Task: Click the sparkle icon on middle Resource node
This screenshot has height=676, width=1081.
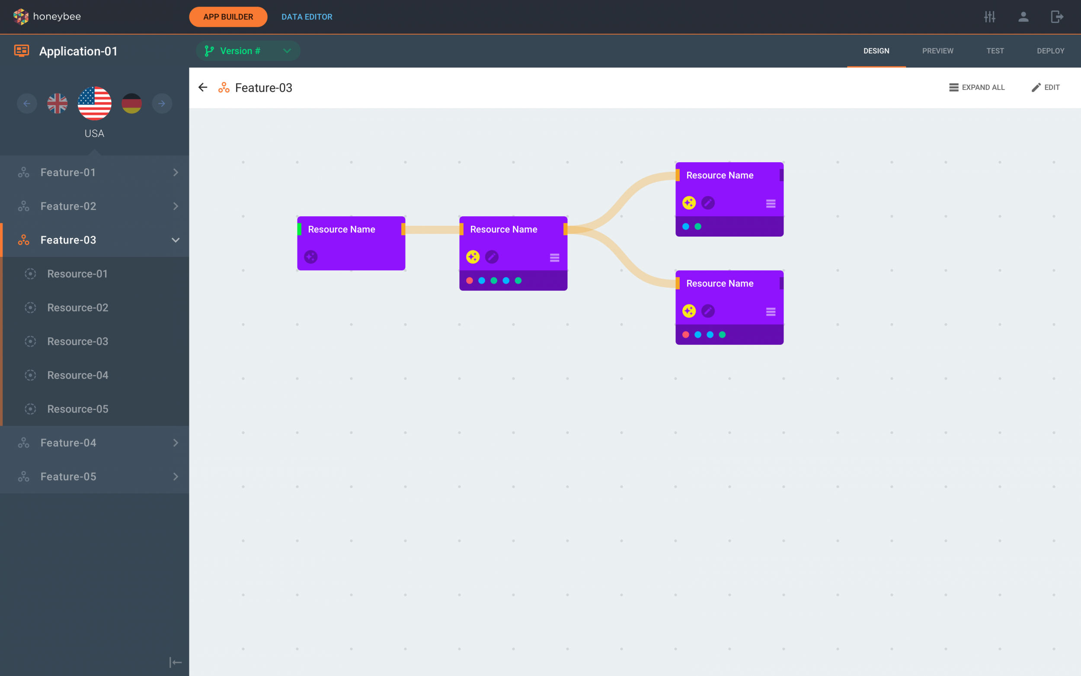Action: click(x=472, y=256)
